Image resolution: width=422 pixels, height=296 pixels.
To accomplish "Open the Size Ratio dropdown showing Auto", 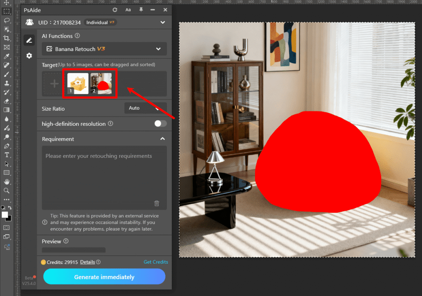I will point(145,108).
